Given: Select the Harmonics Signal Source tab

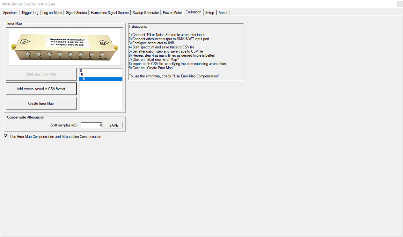Looking at the screenshot, I should click(110, 13).
